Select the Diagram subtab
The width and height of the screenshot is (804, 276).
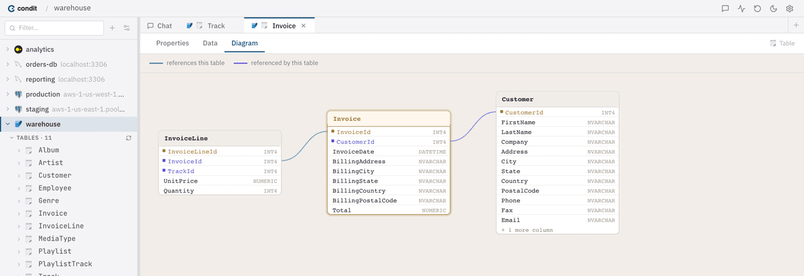(244, 43)
